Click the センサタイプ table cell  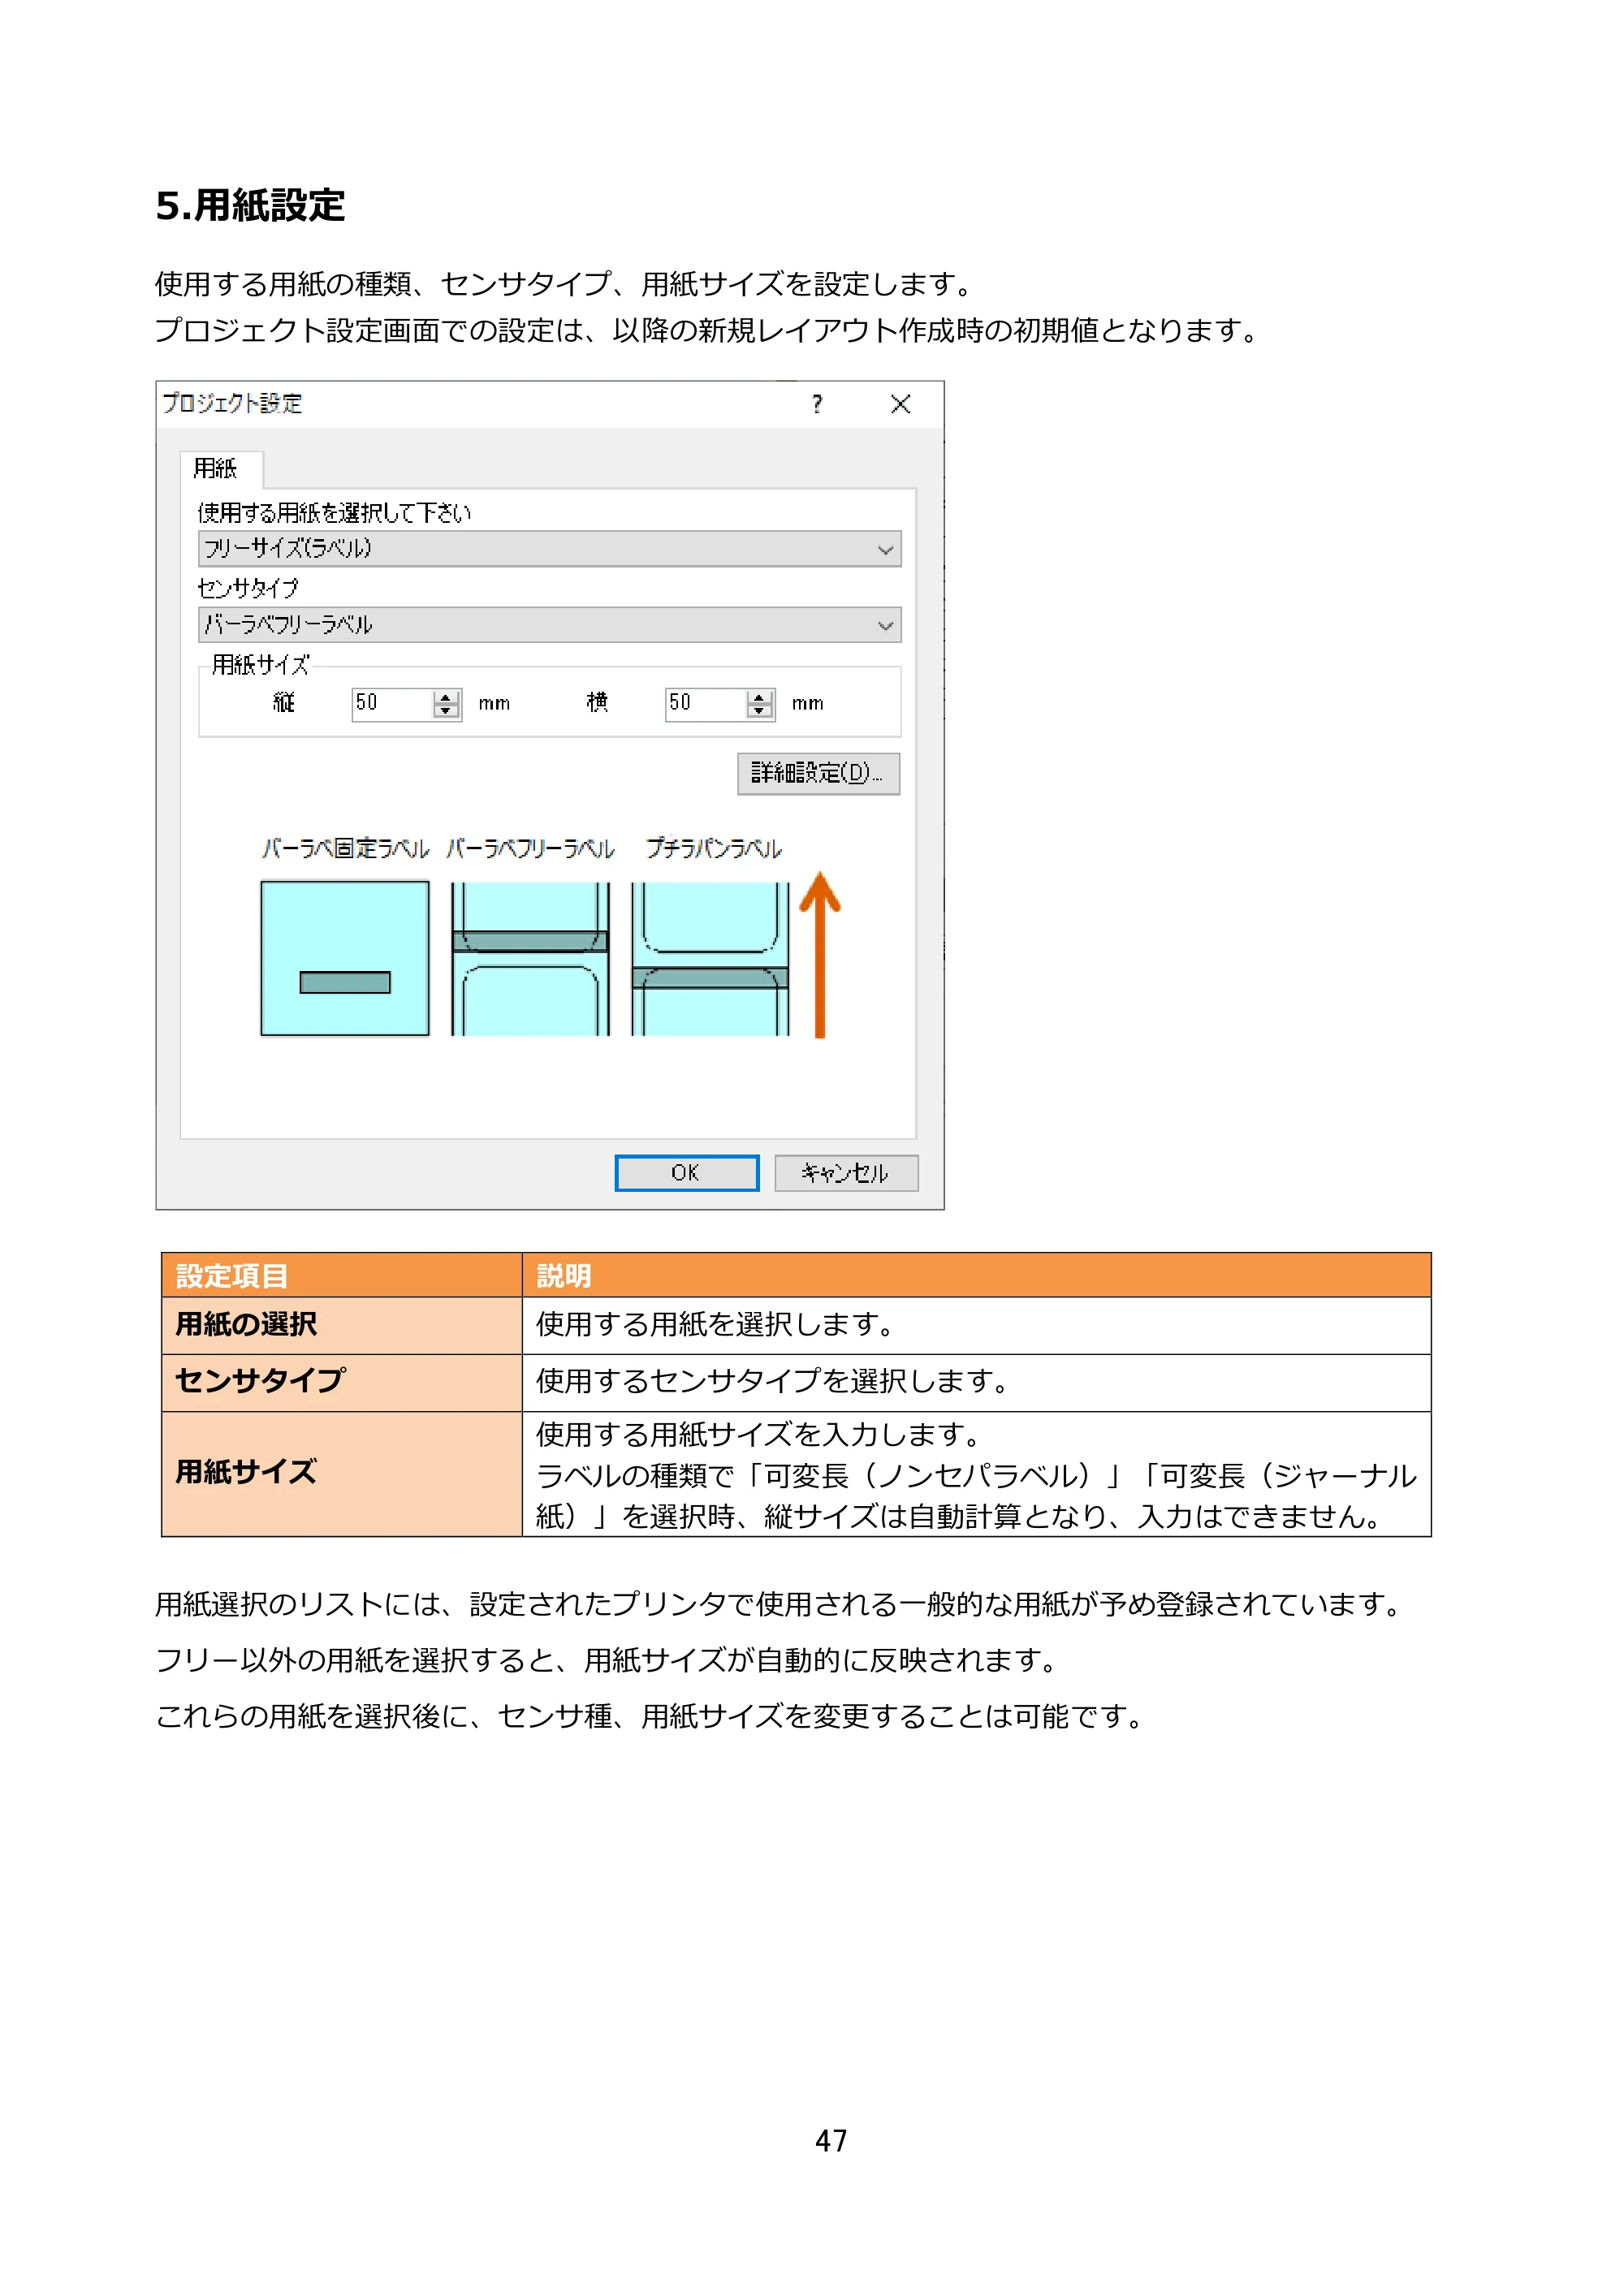point(342,1383)
